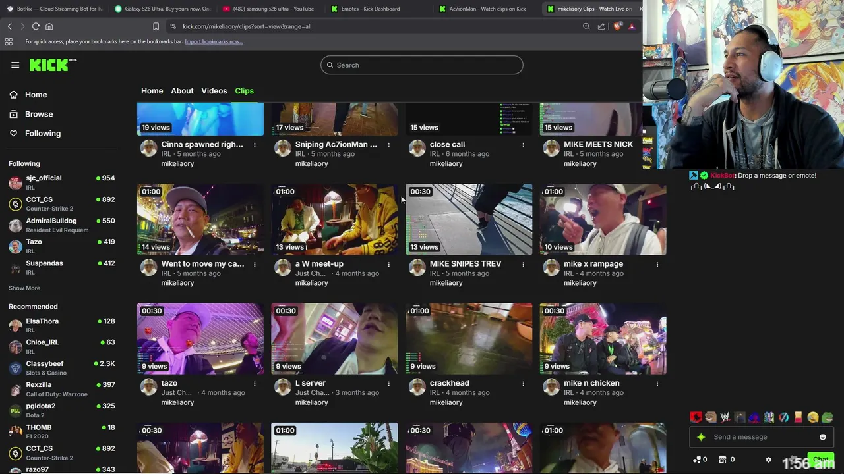Expand Show More in following list
Image resolution: width=844 pixels, height=474 pixels.
(24, 288)
